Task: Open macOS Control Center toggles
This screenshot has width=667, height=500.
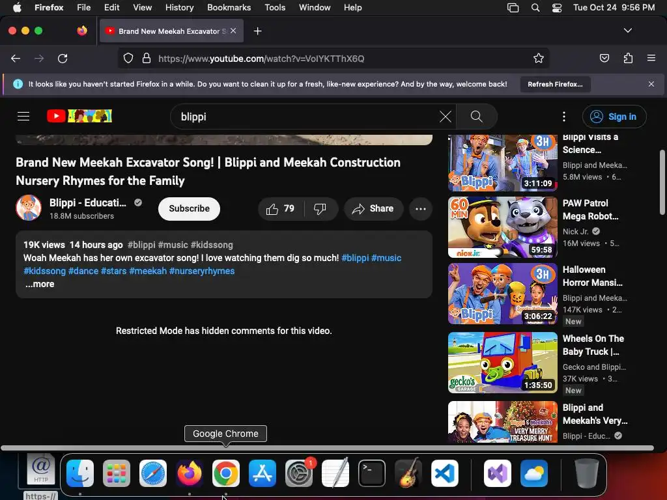Action: [x=557, y=8]
